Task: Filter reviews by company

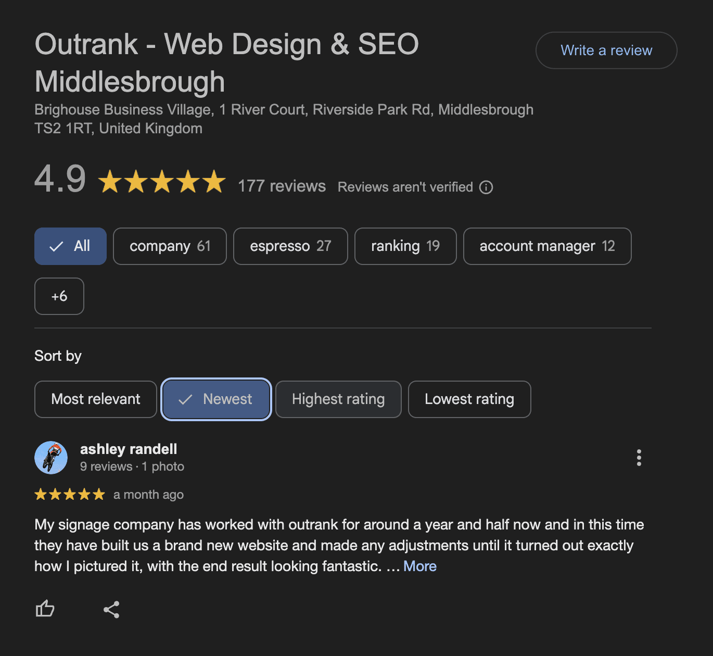Action: [x=170, y=246]
